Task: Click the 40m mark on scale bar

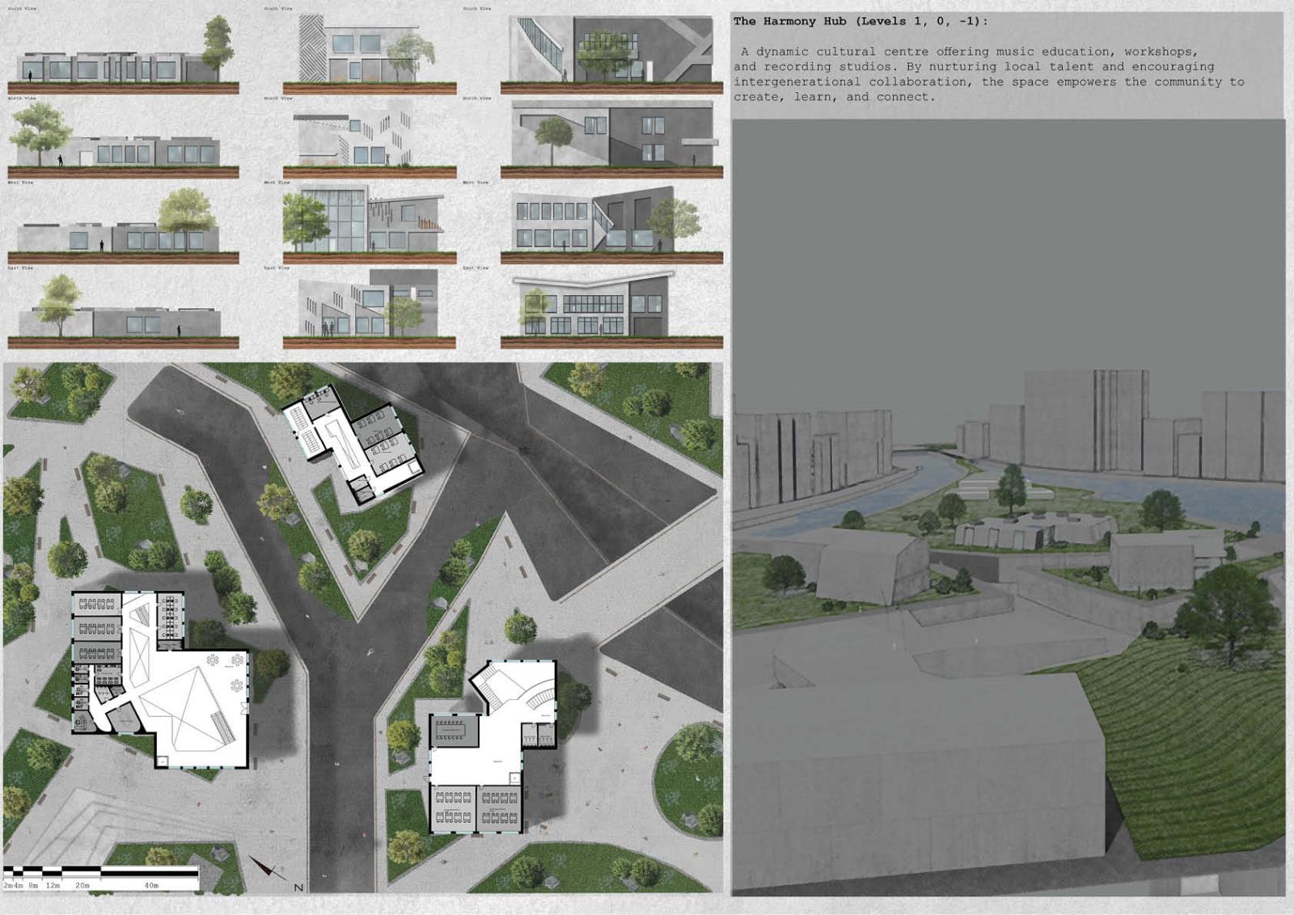Action: click(x=152, y=886)
